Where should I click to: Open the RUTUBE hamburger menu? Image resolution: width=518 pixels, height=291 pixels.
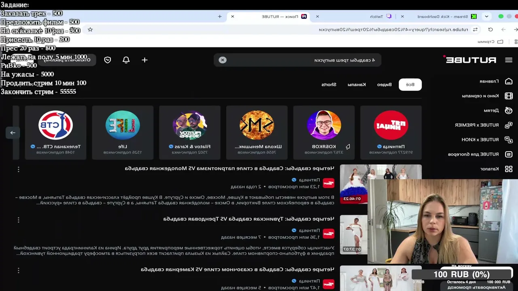tap(509, 60)
